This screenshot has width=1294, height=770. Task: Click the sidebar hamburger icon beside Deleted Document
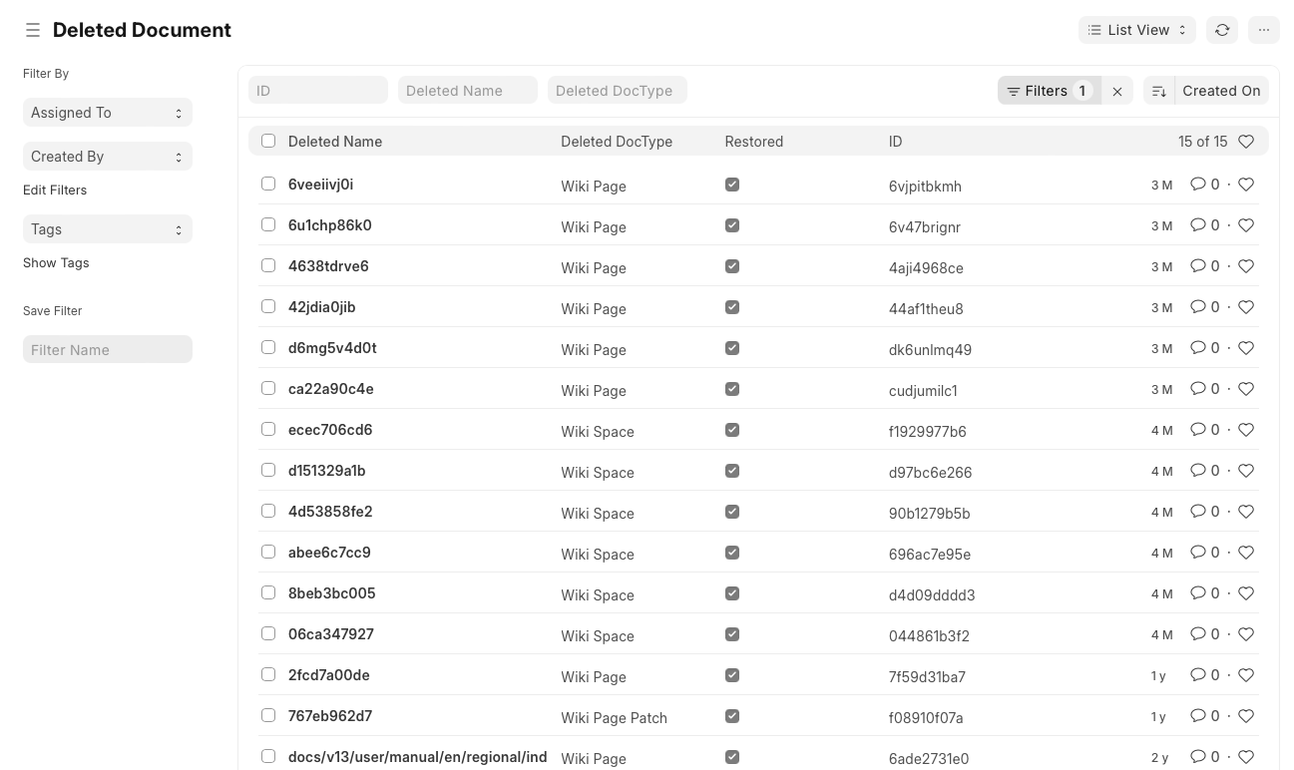point(33,30)
